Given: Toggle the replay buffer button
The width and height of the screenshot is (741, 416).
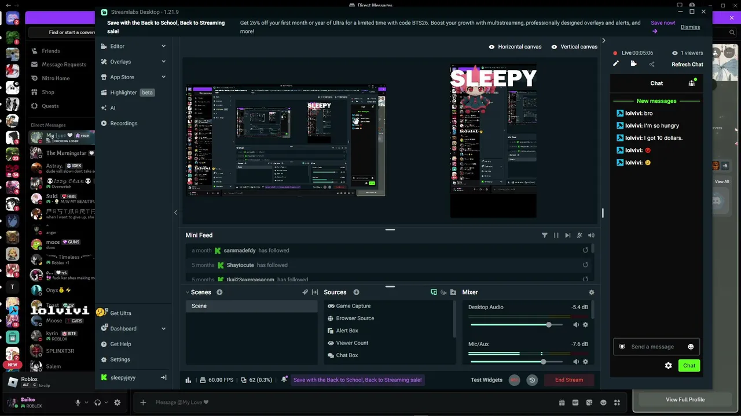Looking at the screenshot, I should (532, 380).
